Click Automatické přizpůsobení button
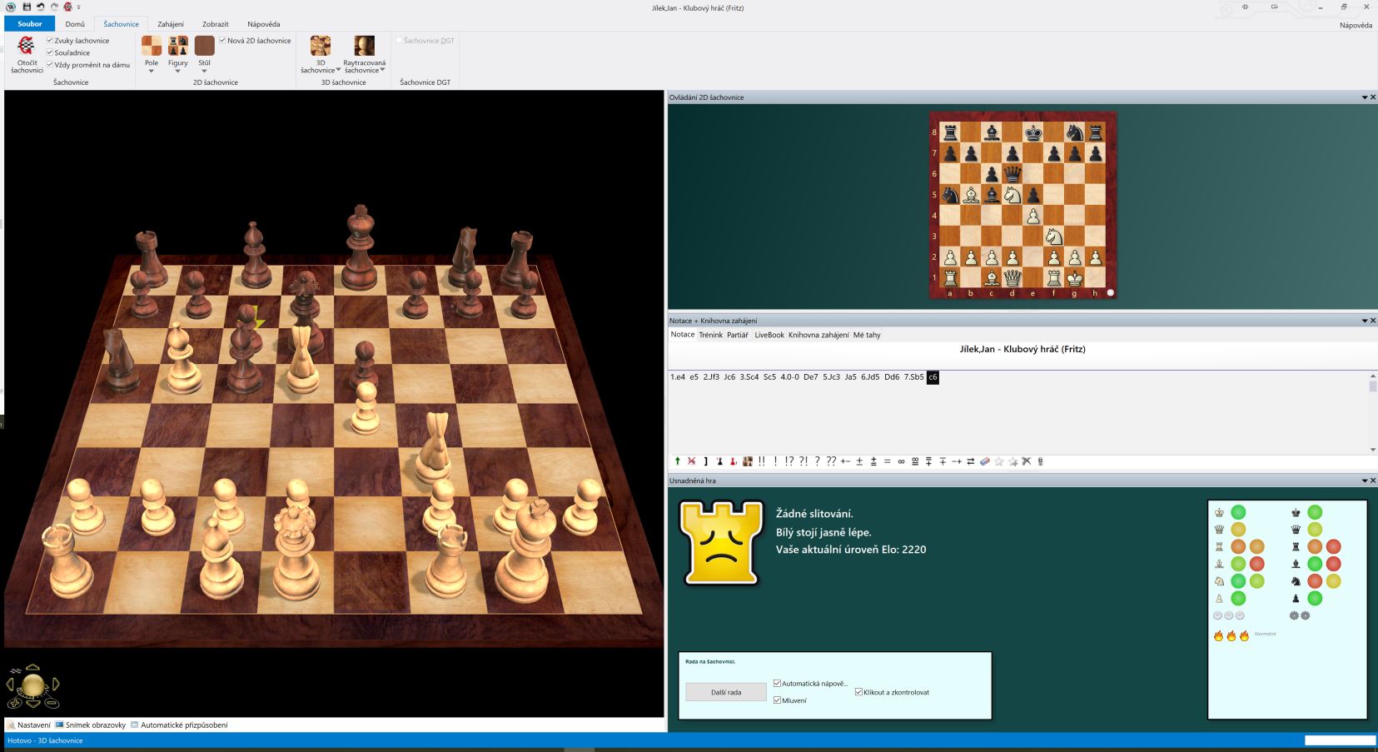This screenshot has width=1378, height=752. pos(179,725)
